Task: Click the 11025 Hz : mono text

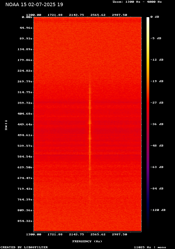Action: [x=150, y=247]
